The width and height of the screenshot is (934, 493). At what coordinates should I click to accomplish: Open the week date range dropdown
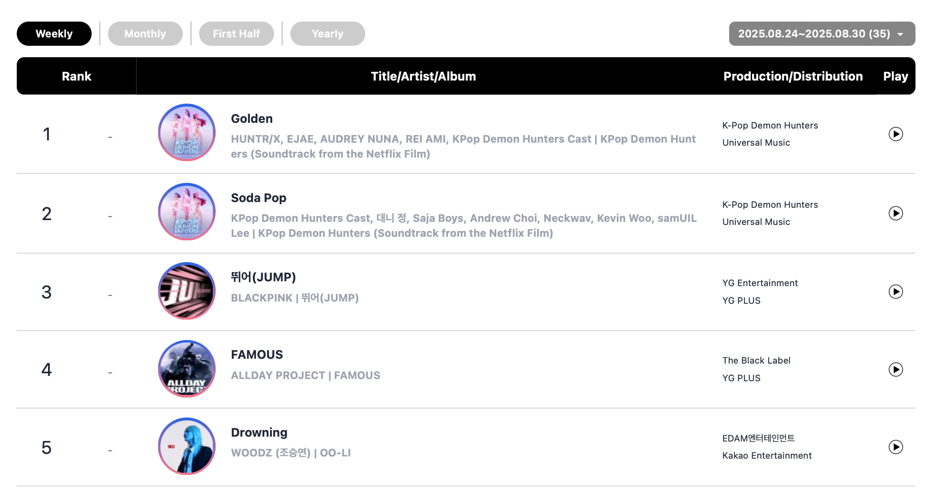click(822, 33)
